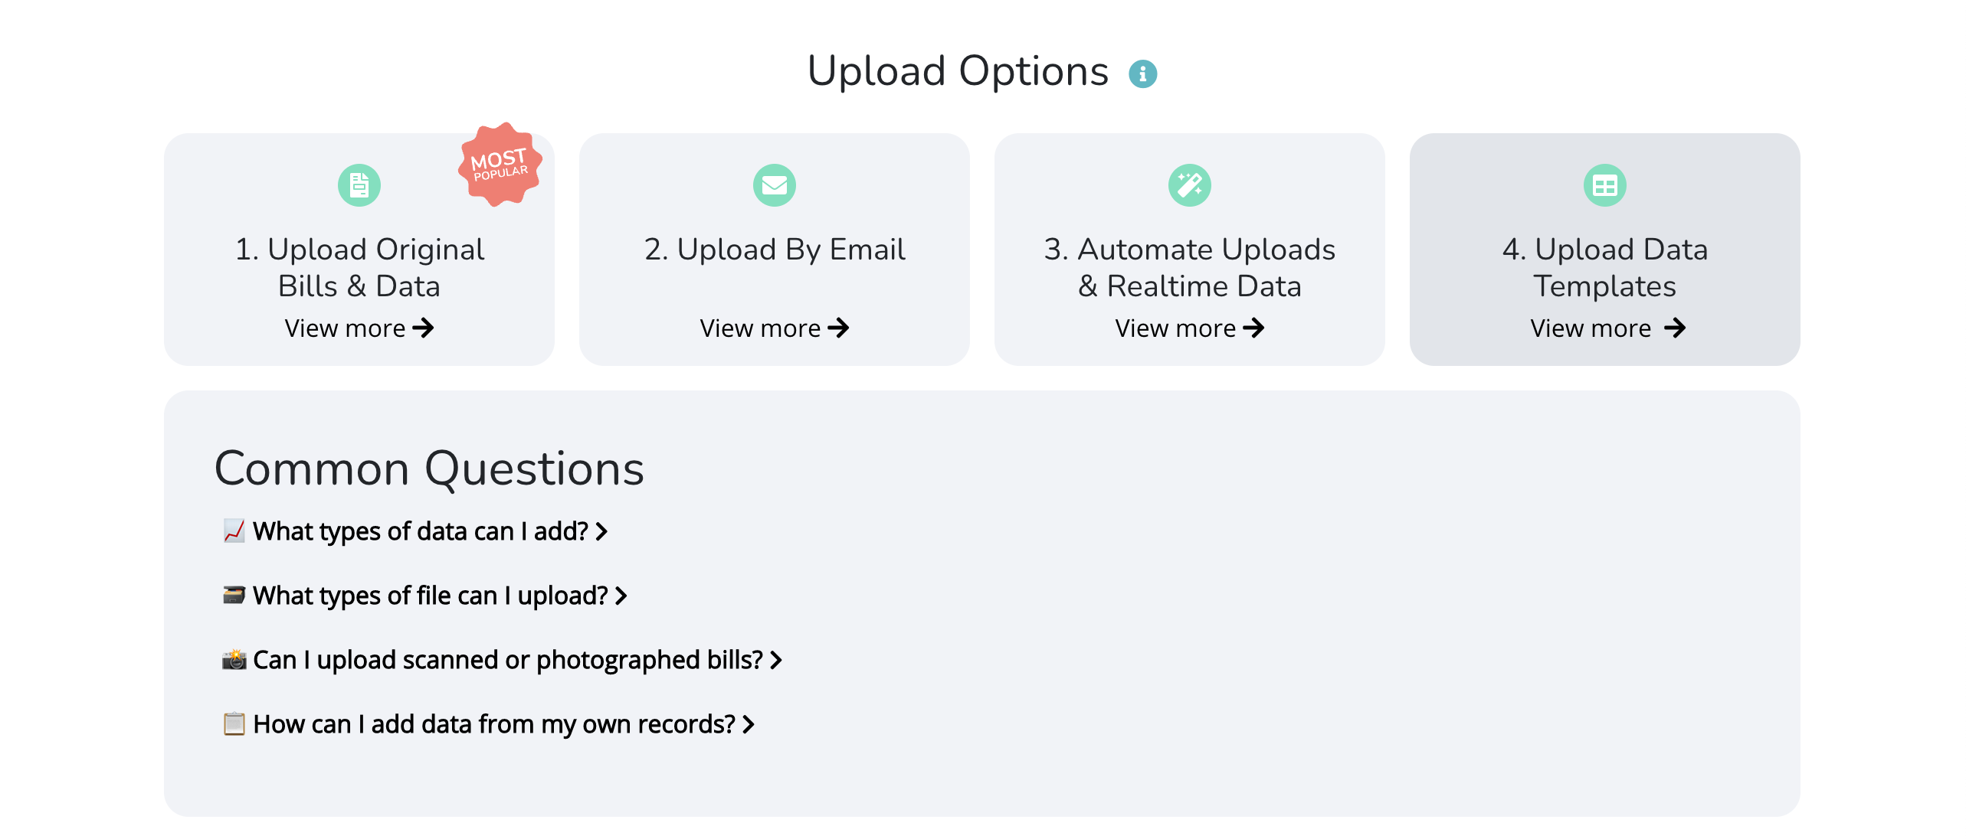Select the Upload By Email option card

pos(775,249)
